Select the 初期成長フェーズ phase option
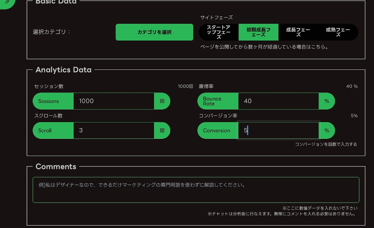The image size is (374, 228). (258, 32)
